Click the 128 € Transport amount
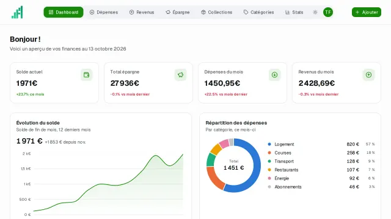Image resolution: width=391 pixels, height=219 pixels. click(353, 161)
